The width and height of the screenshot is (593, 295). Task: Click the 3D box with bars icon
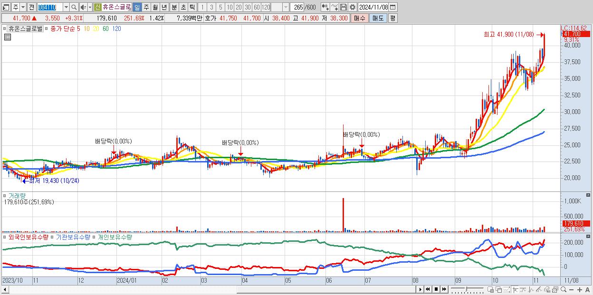(x=547, y=290)
